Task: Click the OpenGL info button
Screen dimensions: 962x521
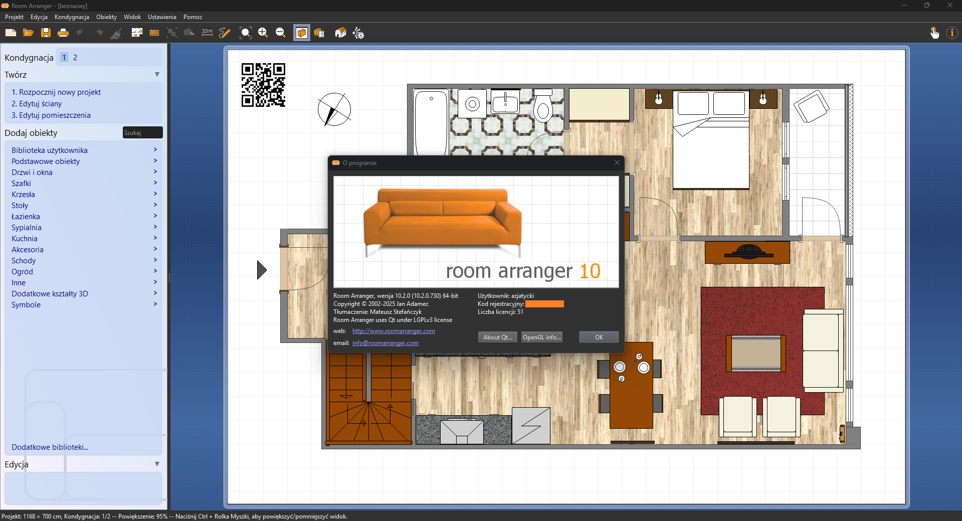Action: (541, 337)
